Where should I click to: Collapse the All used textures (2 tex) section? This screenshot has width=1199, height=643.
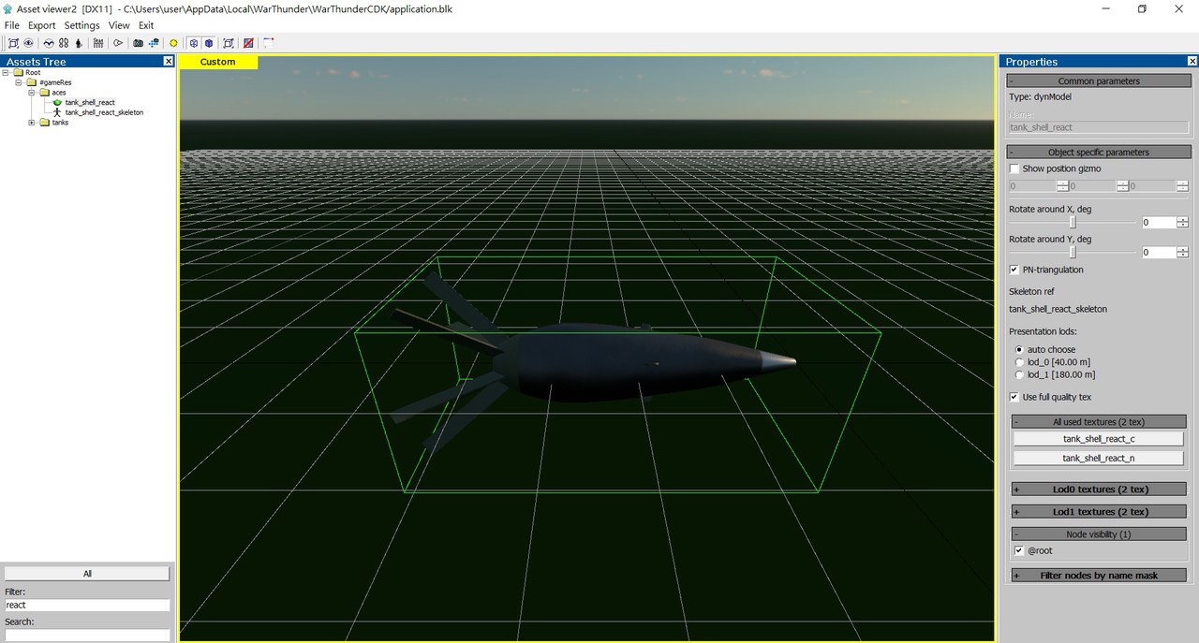pyautogui.click(x=1099, y=422)
